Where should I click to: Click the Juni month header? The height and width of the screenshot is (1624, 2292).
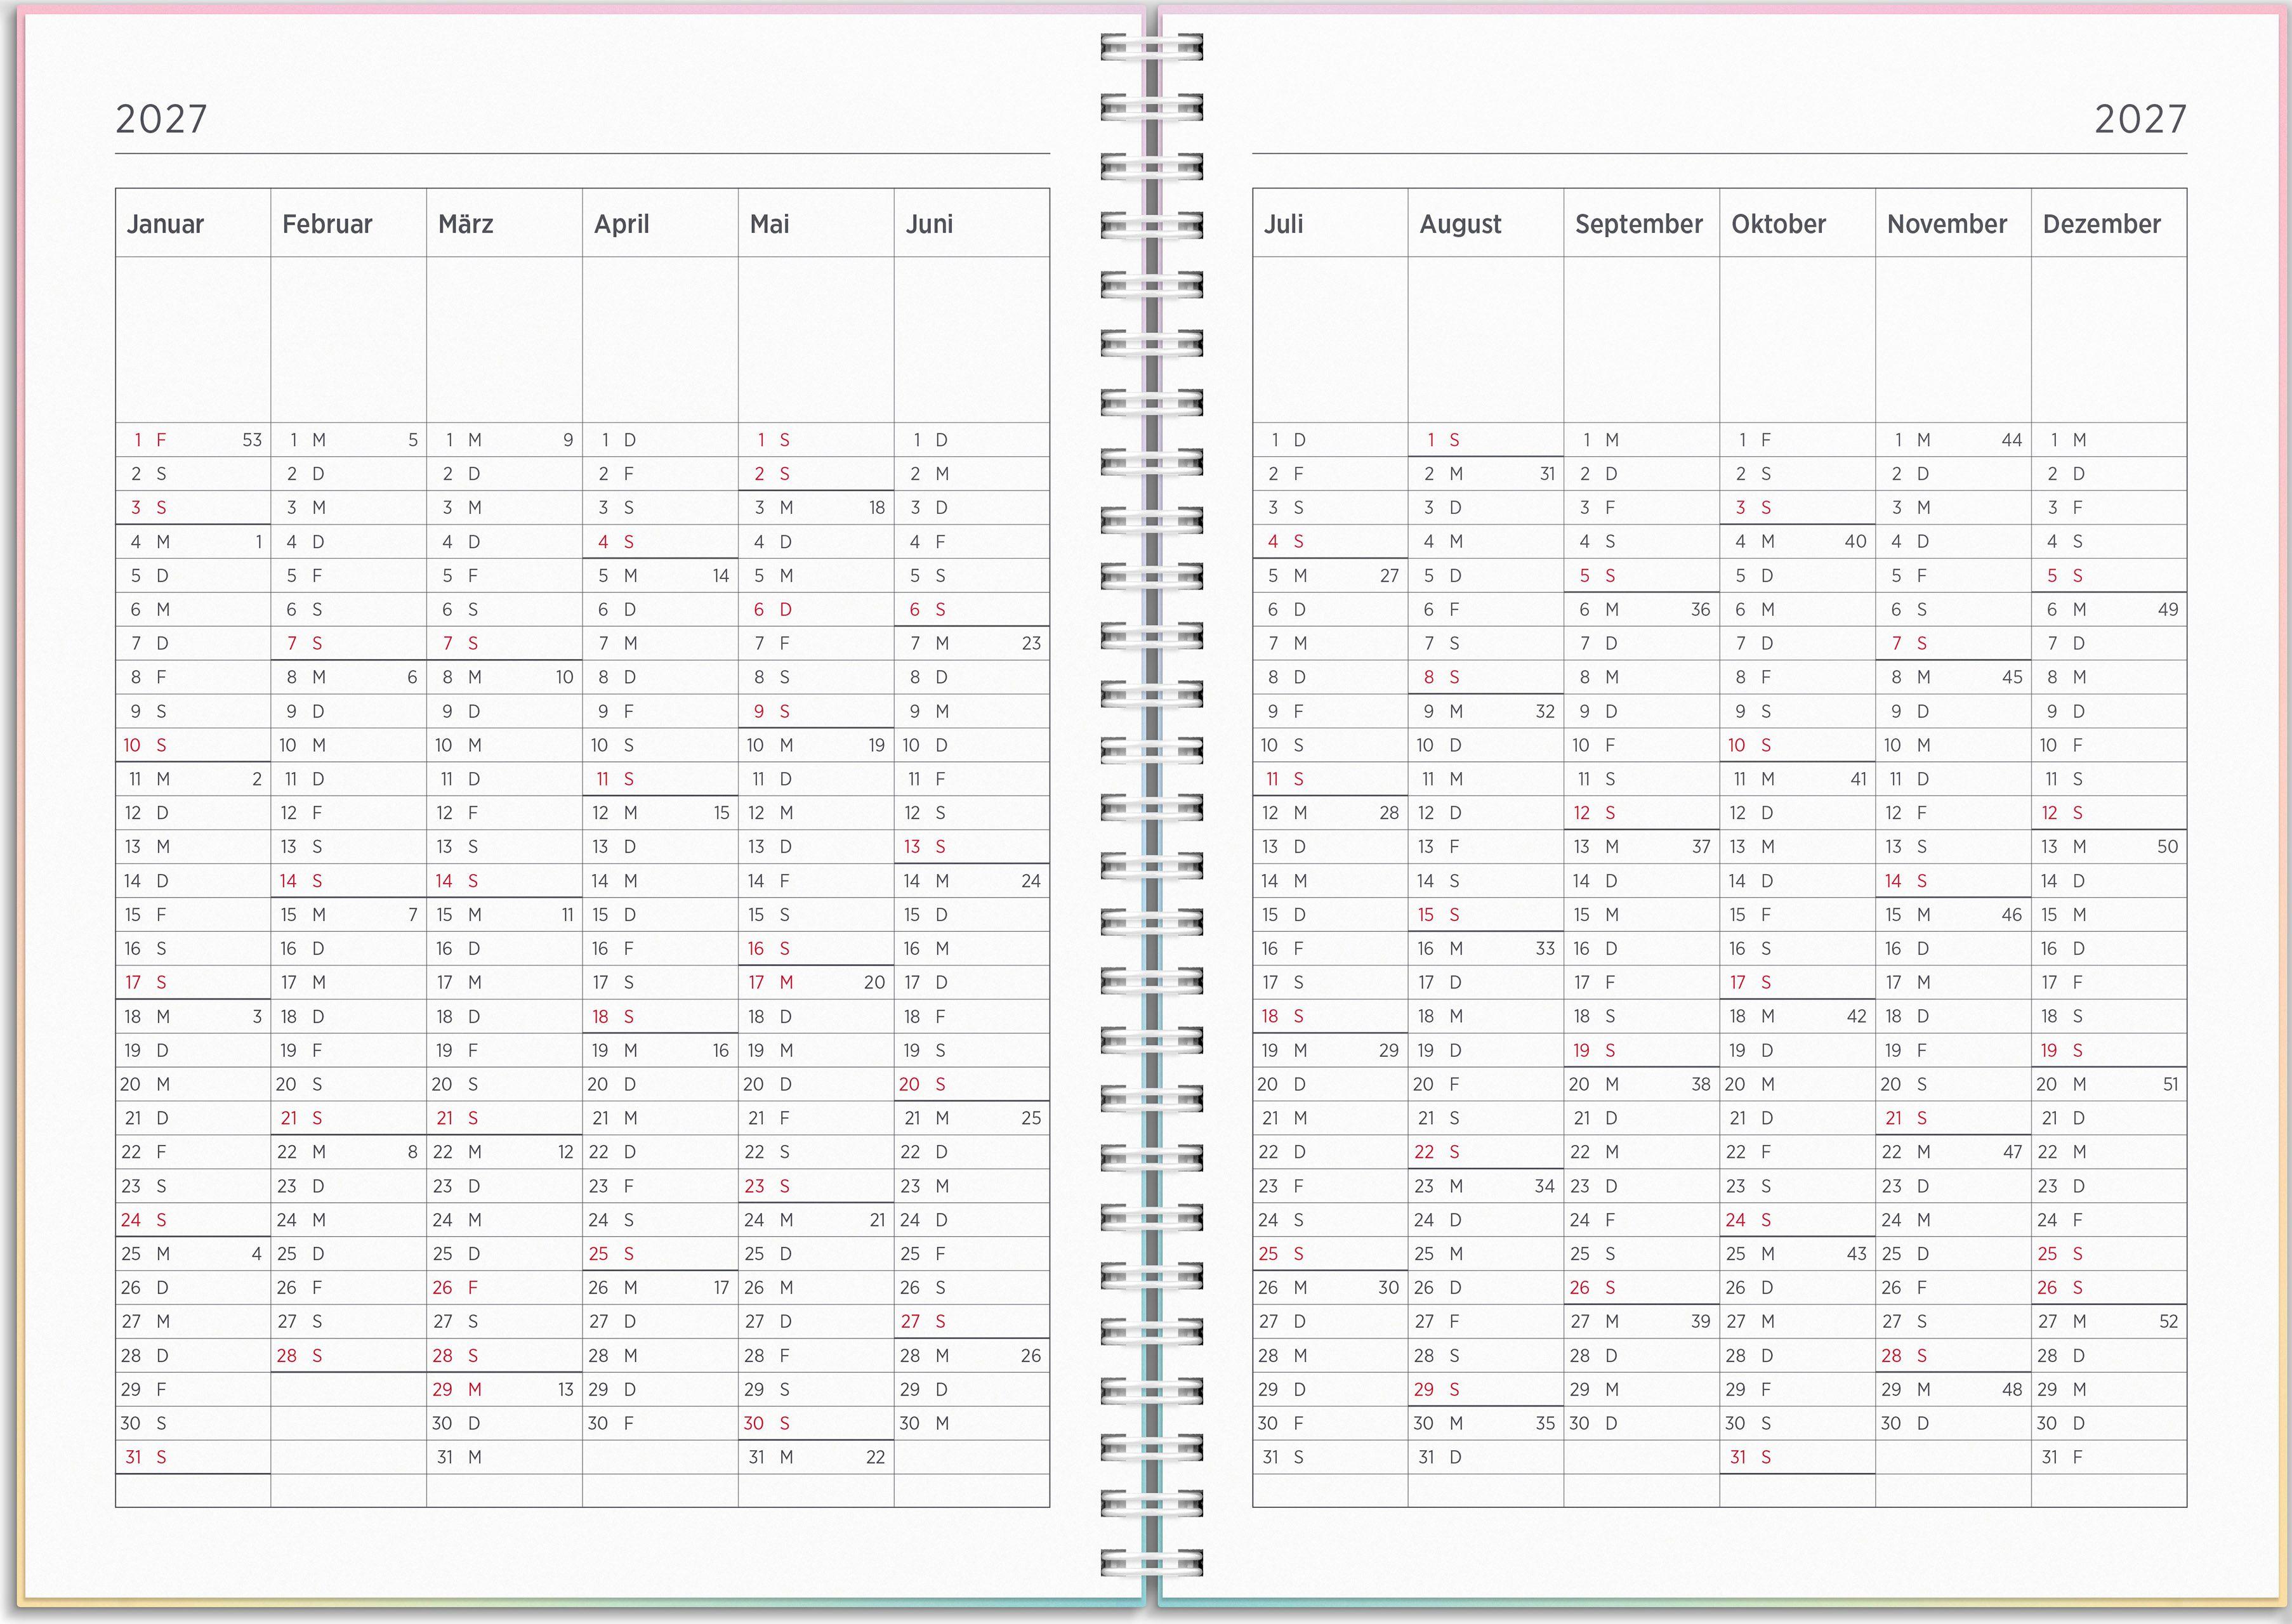click(x=929, y=224)
